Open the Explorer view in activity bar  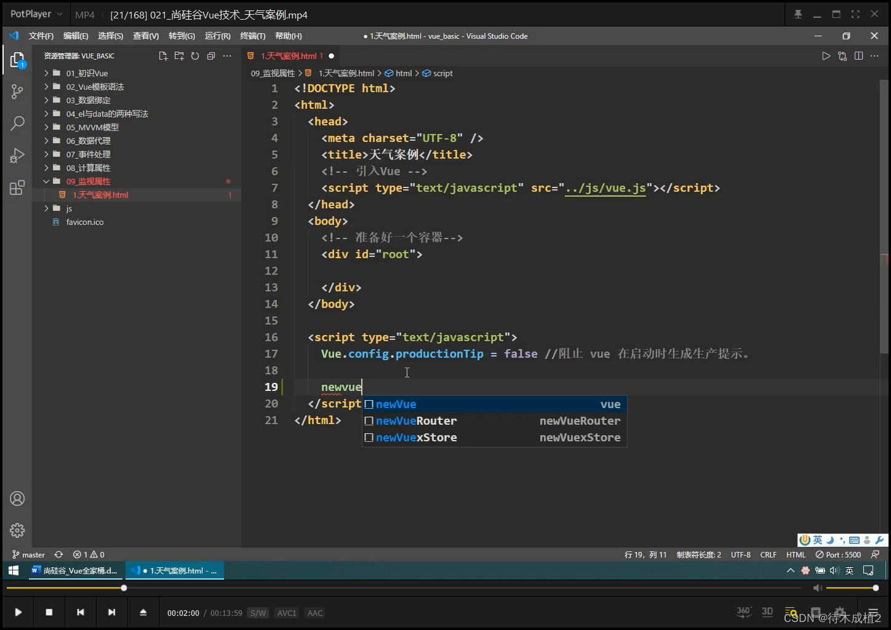(17, 60)
